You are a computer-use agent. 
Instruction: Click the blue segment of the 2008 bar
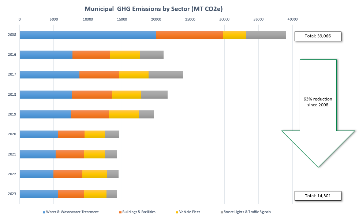(x=87, y=35)
